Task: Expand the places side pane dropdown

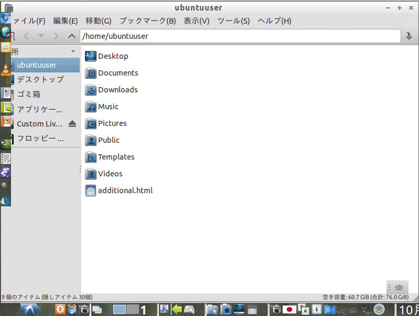Action: pos(73,51)
